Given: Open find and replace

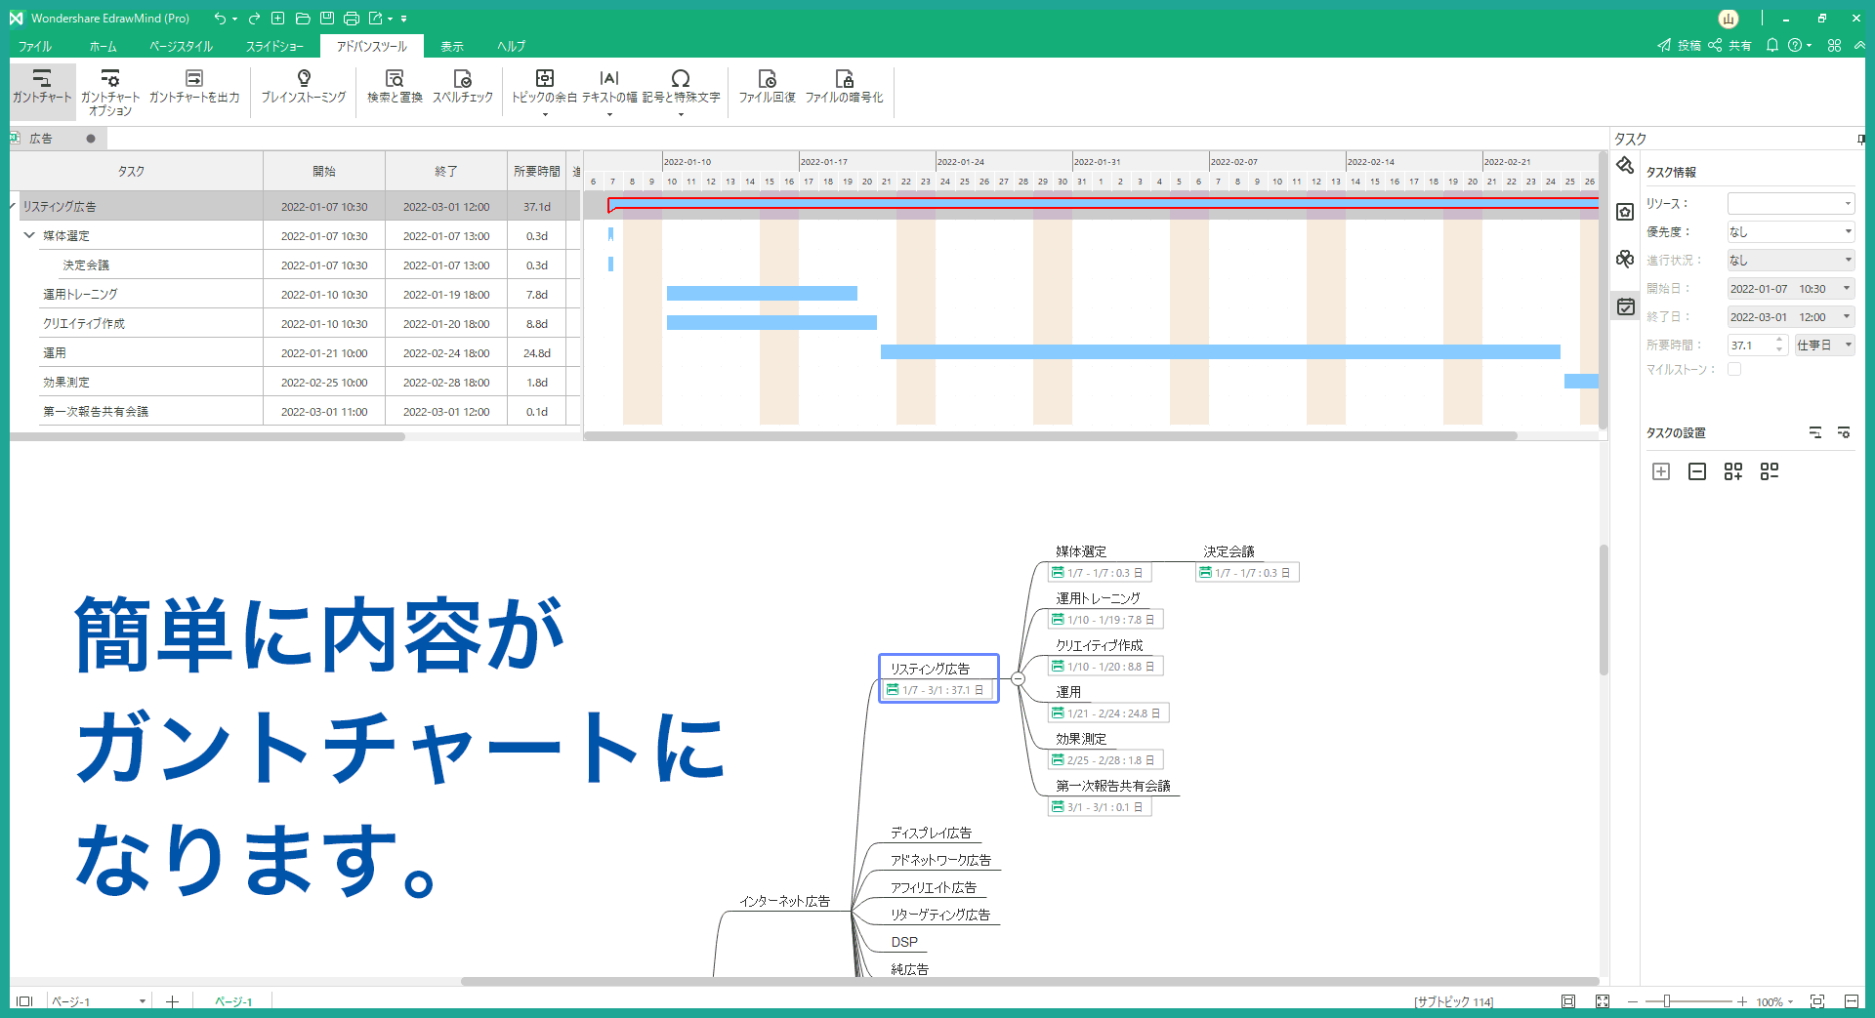Looking at the screenshot, I should tap(394, 86).
